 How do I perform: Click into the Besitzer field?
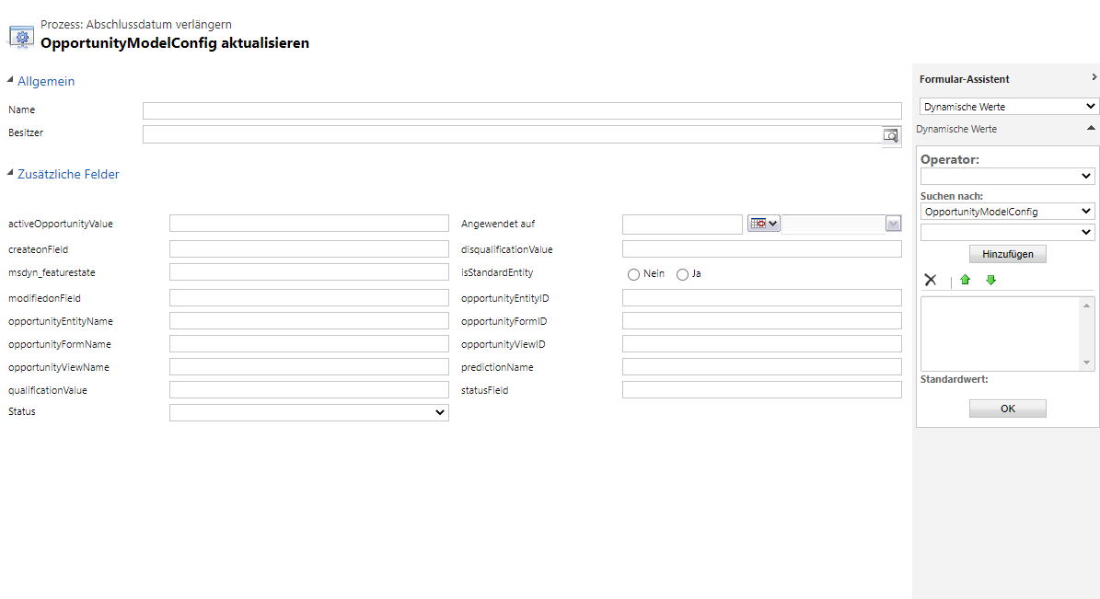point(512,134)
